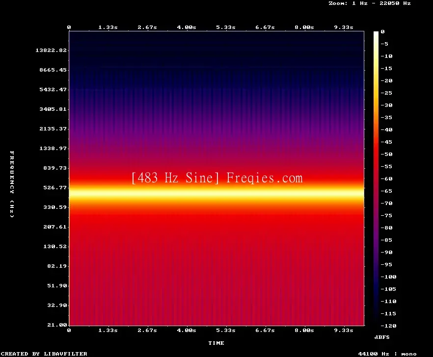Viewport: 433px width, 357px height.
Task: Click the dBFS color gradient bar
Action: pos(376,178)
